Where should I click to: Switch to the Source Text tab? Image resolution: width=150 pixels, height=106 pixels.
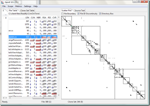point(80,11)
